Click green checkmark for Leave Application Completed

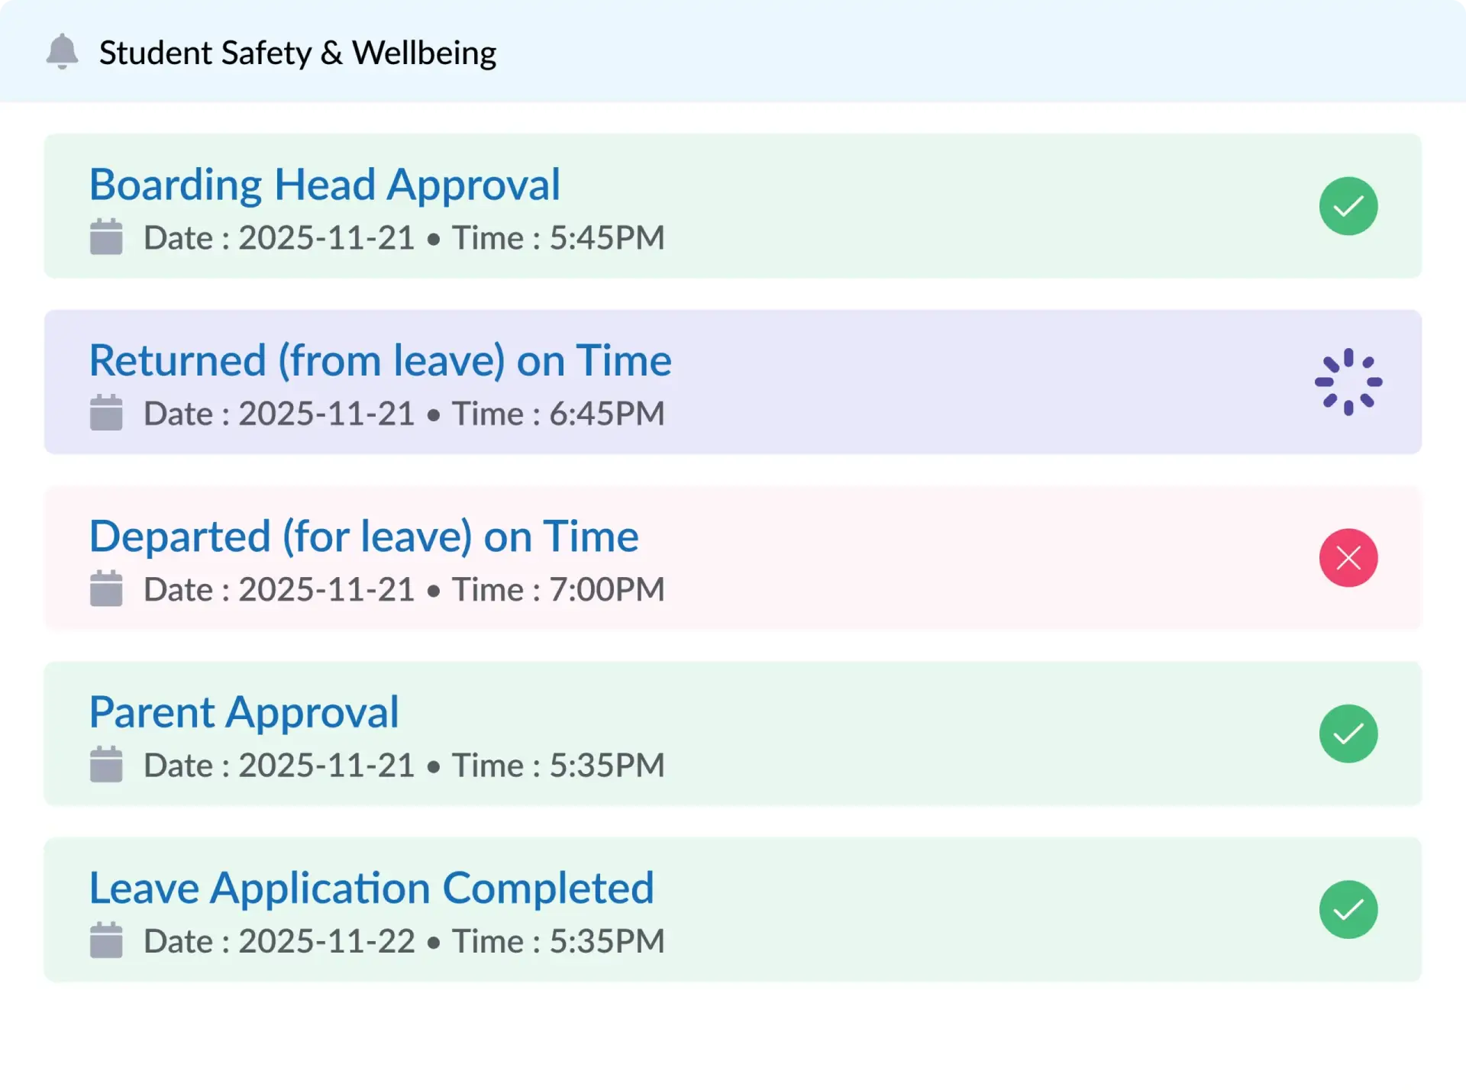(1348, 909)
